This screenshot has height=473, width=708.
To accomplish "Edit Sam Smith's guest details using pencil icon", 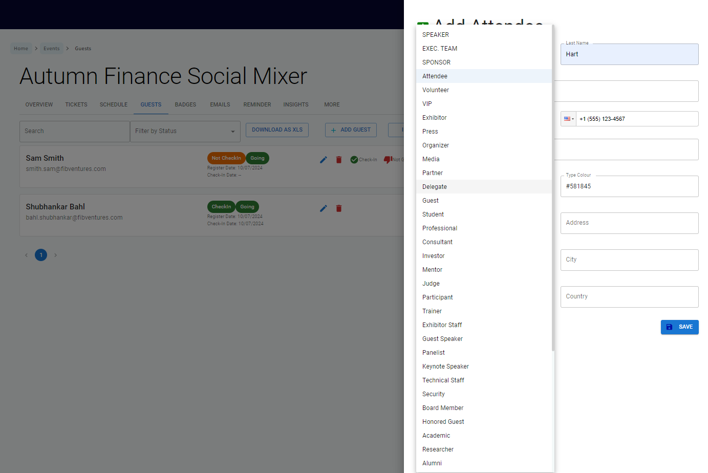I will (x=323, y=160).
